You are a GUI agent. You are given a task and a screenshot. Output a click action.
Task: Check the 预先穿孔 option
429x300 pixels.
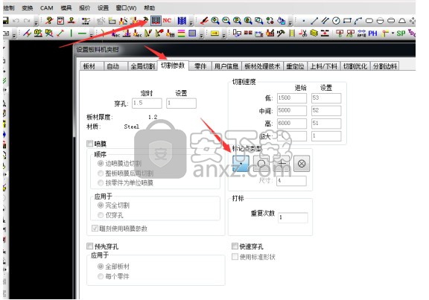coord(89,246)
